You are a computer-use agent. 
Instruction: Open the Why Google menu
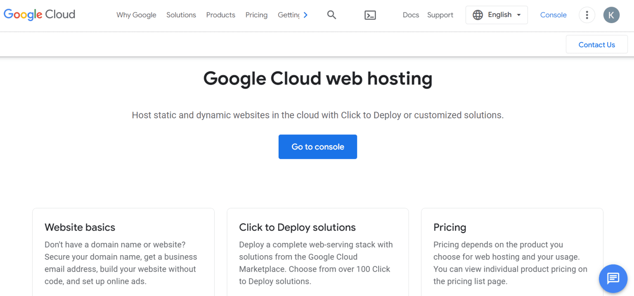136,15
